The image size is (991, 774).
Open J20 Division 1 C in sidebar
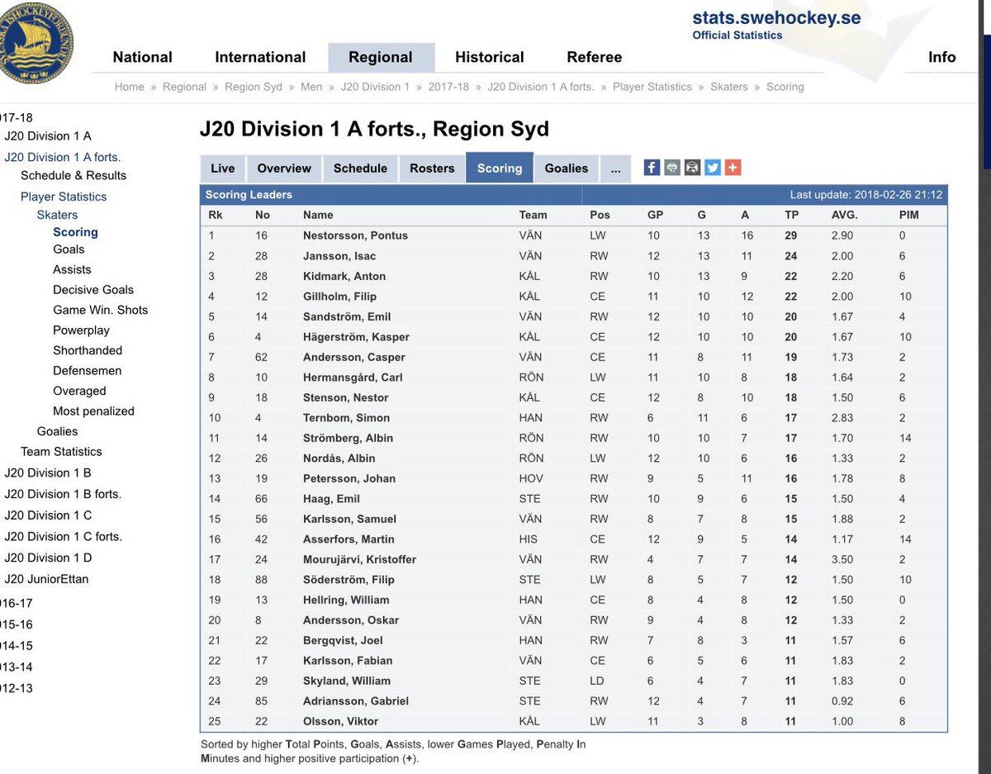[48, 515]
